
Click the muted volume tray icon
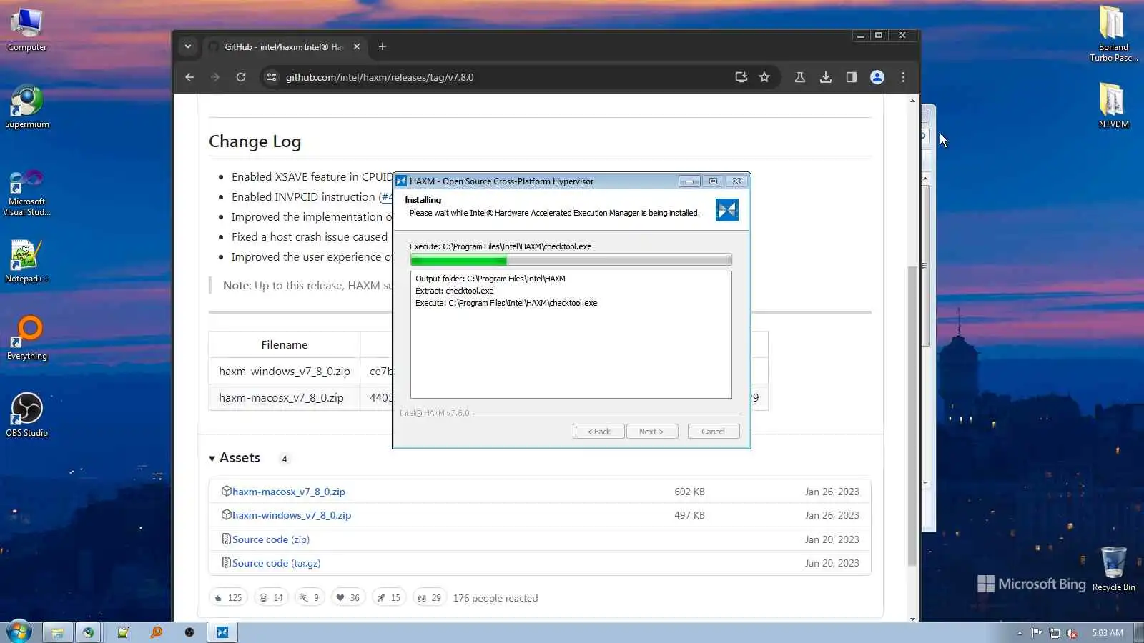coord(1072,633)
